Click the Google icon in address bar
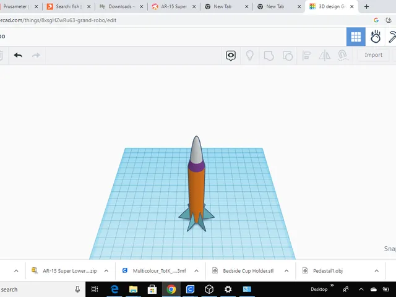 tap(376, 20)
